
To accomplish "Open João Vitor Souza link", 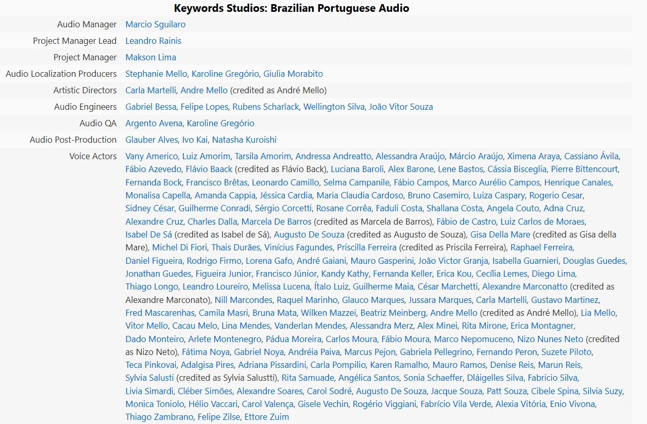I will click(x=401, y=107).
